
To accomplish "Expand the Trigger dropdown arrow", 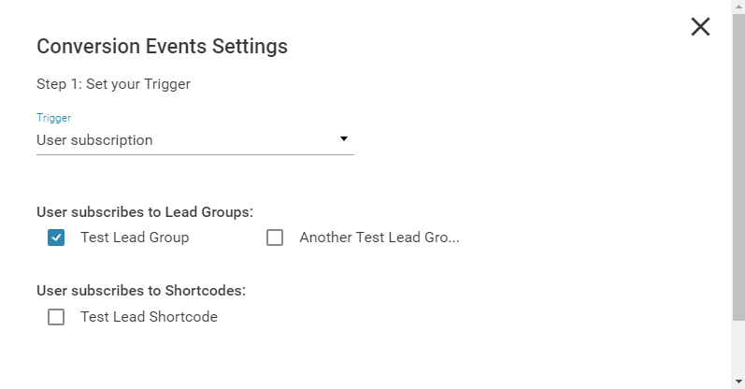I will [344, 138].
